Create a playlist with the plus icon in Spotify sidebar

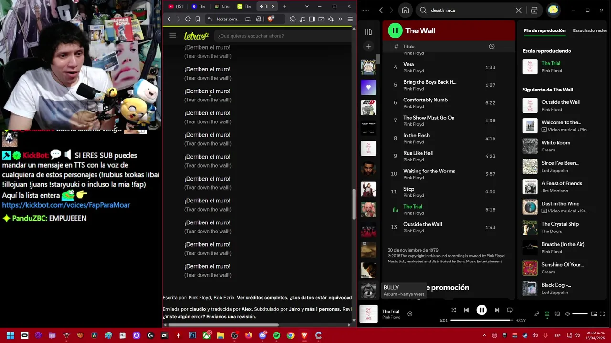(x=368, y=46)
